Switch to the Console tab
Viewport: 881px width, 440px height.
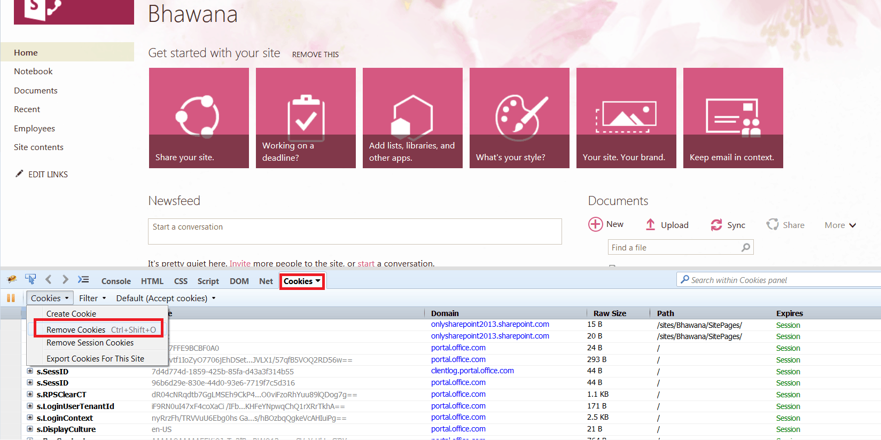[x=116, y=281]
